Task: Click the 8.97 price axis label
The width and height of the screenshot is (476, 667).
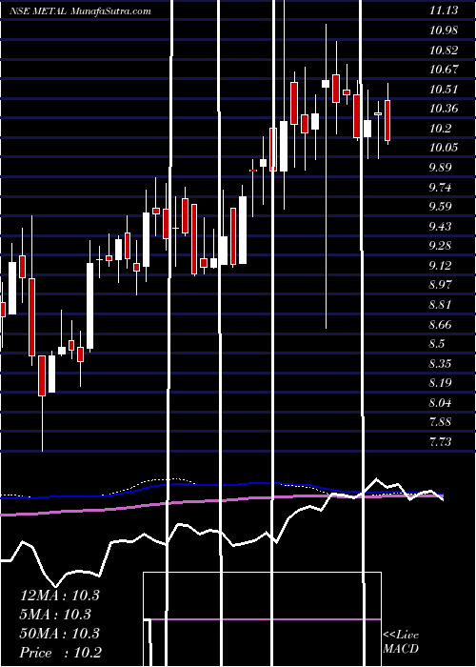Action: 441,285
